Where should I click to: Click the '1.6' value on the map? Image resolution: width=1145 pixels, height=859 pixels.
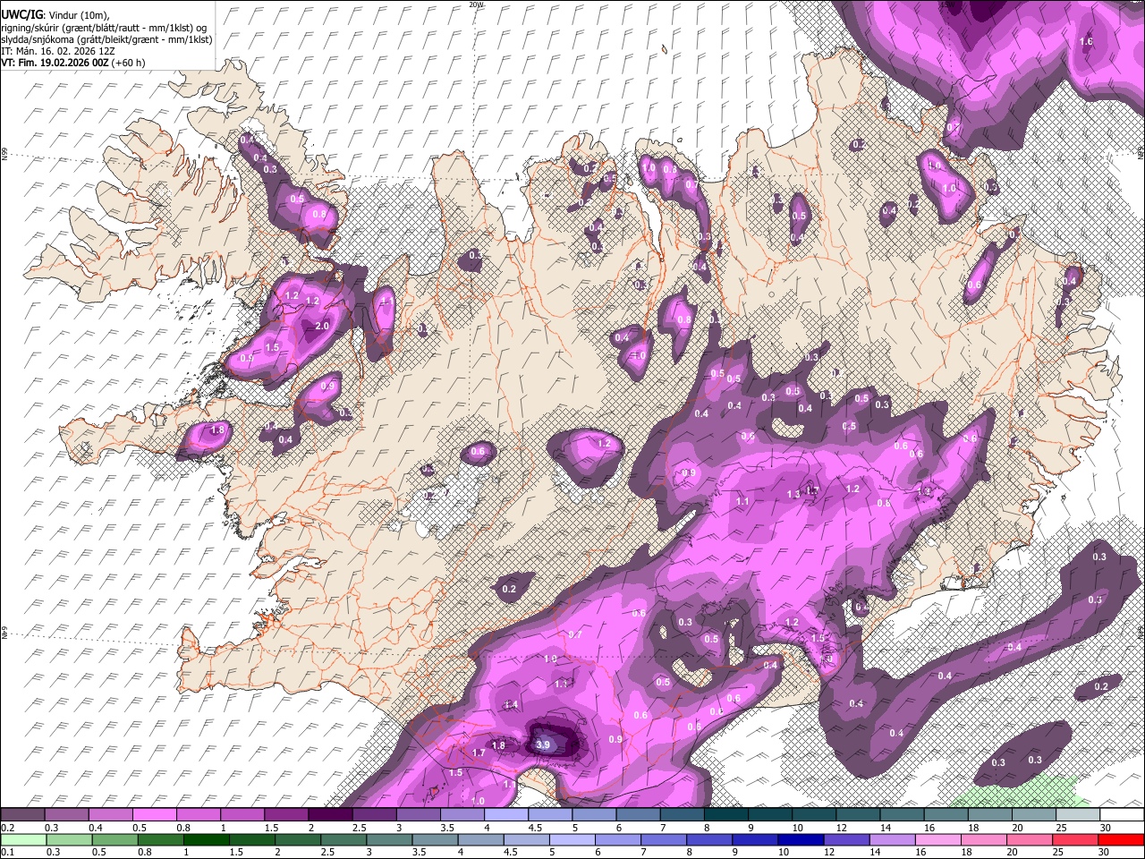1086,41
